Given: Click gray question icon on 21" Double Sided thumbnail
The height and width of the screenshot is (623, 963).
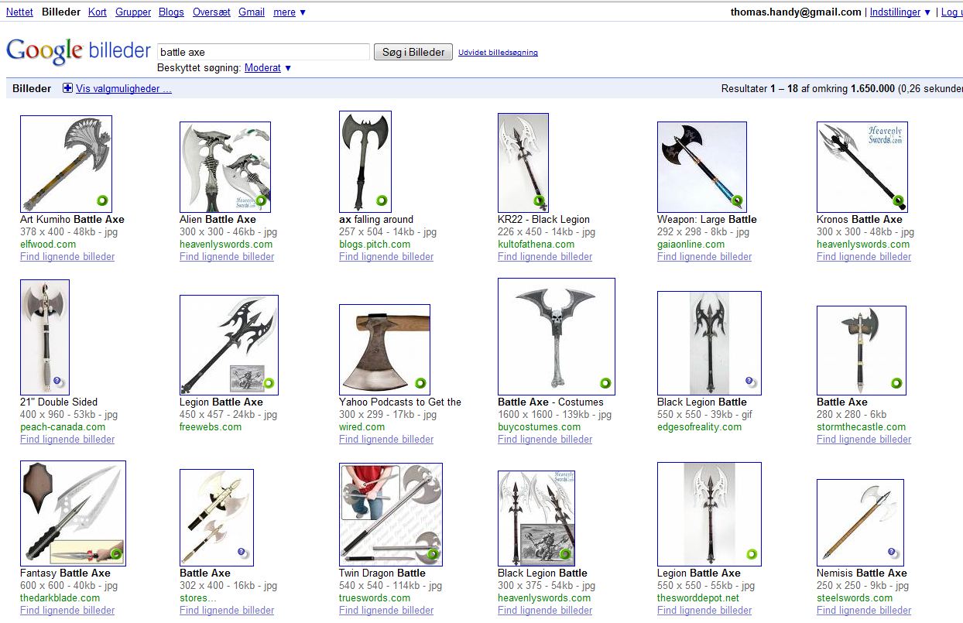Looking at the screenshot, I should pyautogui.click(x=59, y=382).
